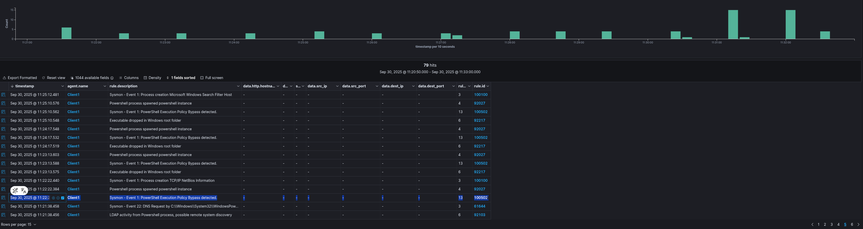This screenshot has height=229, width=863.
Task: Open Density display options
Action: point(152,78)
